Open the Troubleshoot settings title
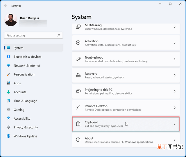 pyautogui.click(x=94, y=57)
